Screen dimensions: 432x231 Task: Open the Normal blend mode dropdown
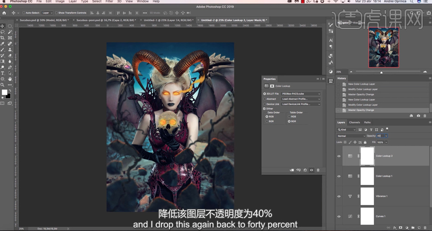coord(352,136)
